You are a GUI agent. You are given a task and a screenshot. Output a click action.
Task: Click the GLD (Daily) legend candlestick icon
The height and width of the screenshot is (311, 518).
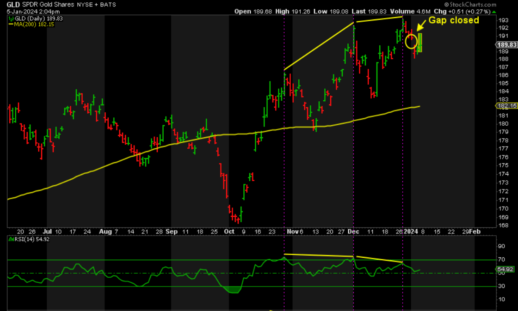pos(11,19)
